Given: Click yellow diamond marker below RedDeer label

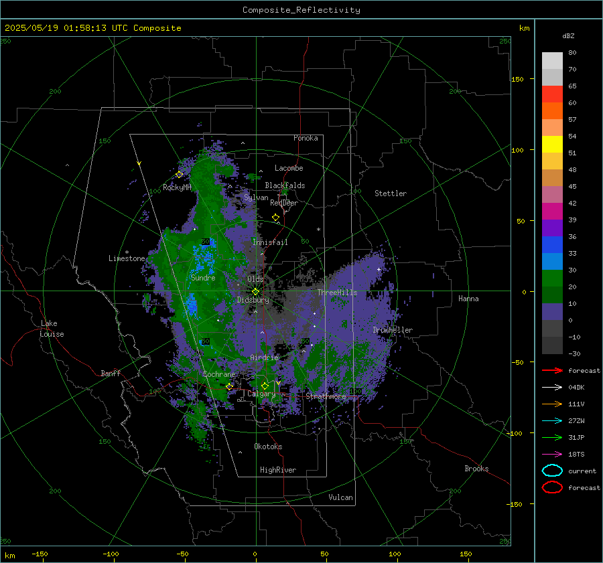Looking at the screenshot, I should pyautogui.click(x=275, y=218).
